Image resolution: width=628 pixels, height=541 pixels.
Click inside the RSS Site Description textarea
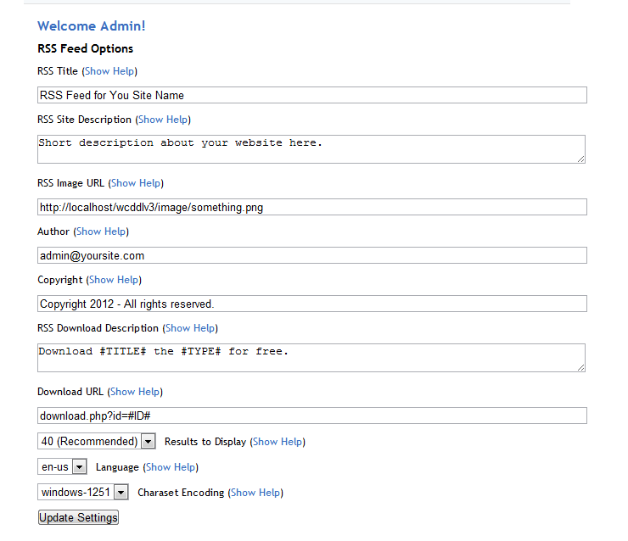coord(311,148)
